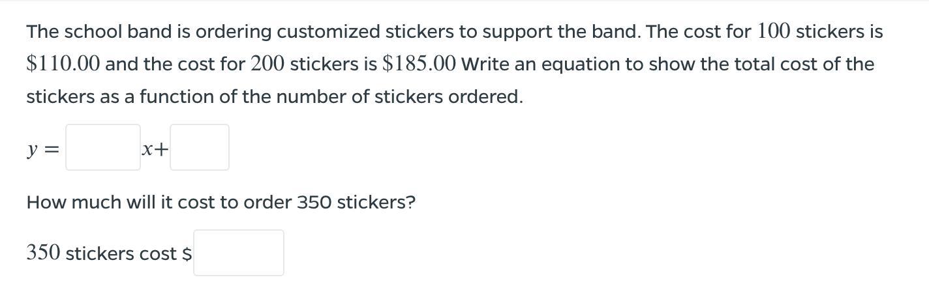This screenshot has height=301, width=929.
Task: Click the y-intercept input box after x+
Action: click(x=200, y=147)
